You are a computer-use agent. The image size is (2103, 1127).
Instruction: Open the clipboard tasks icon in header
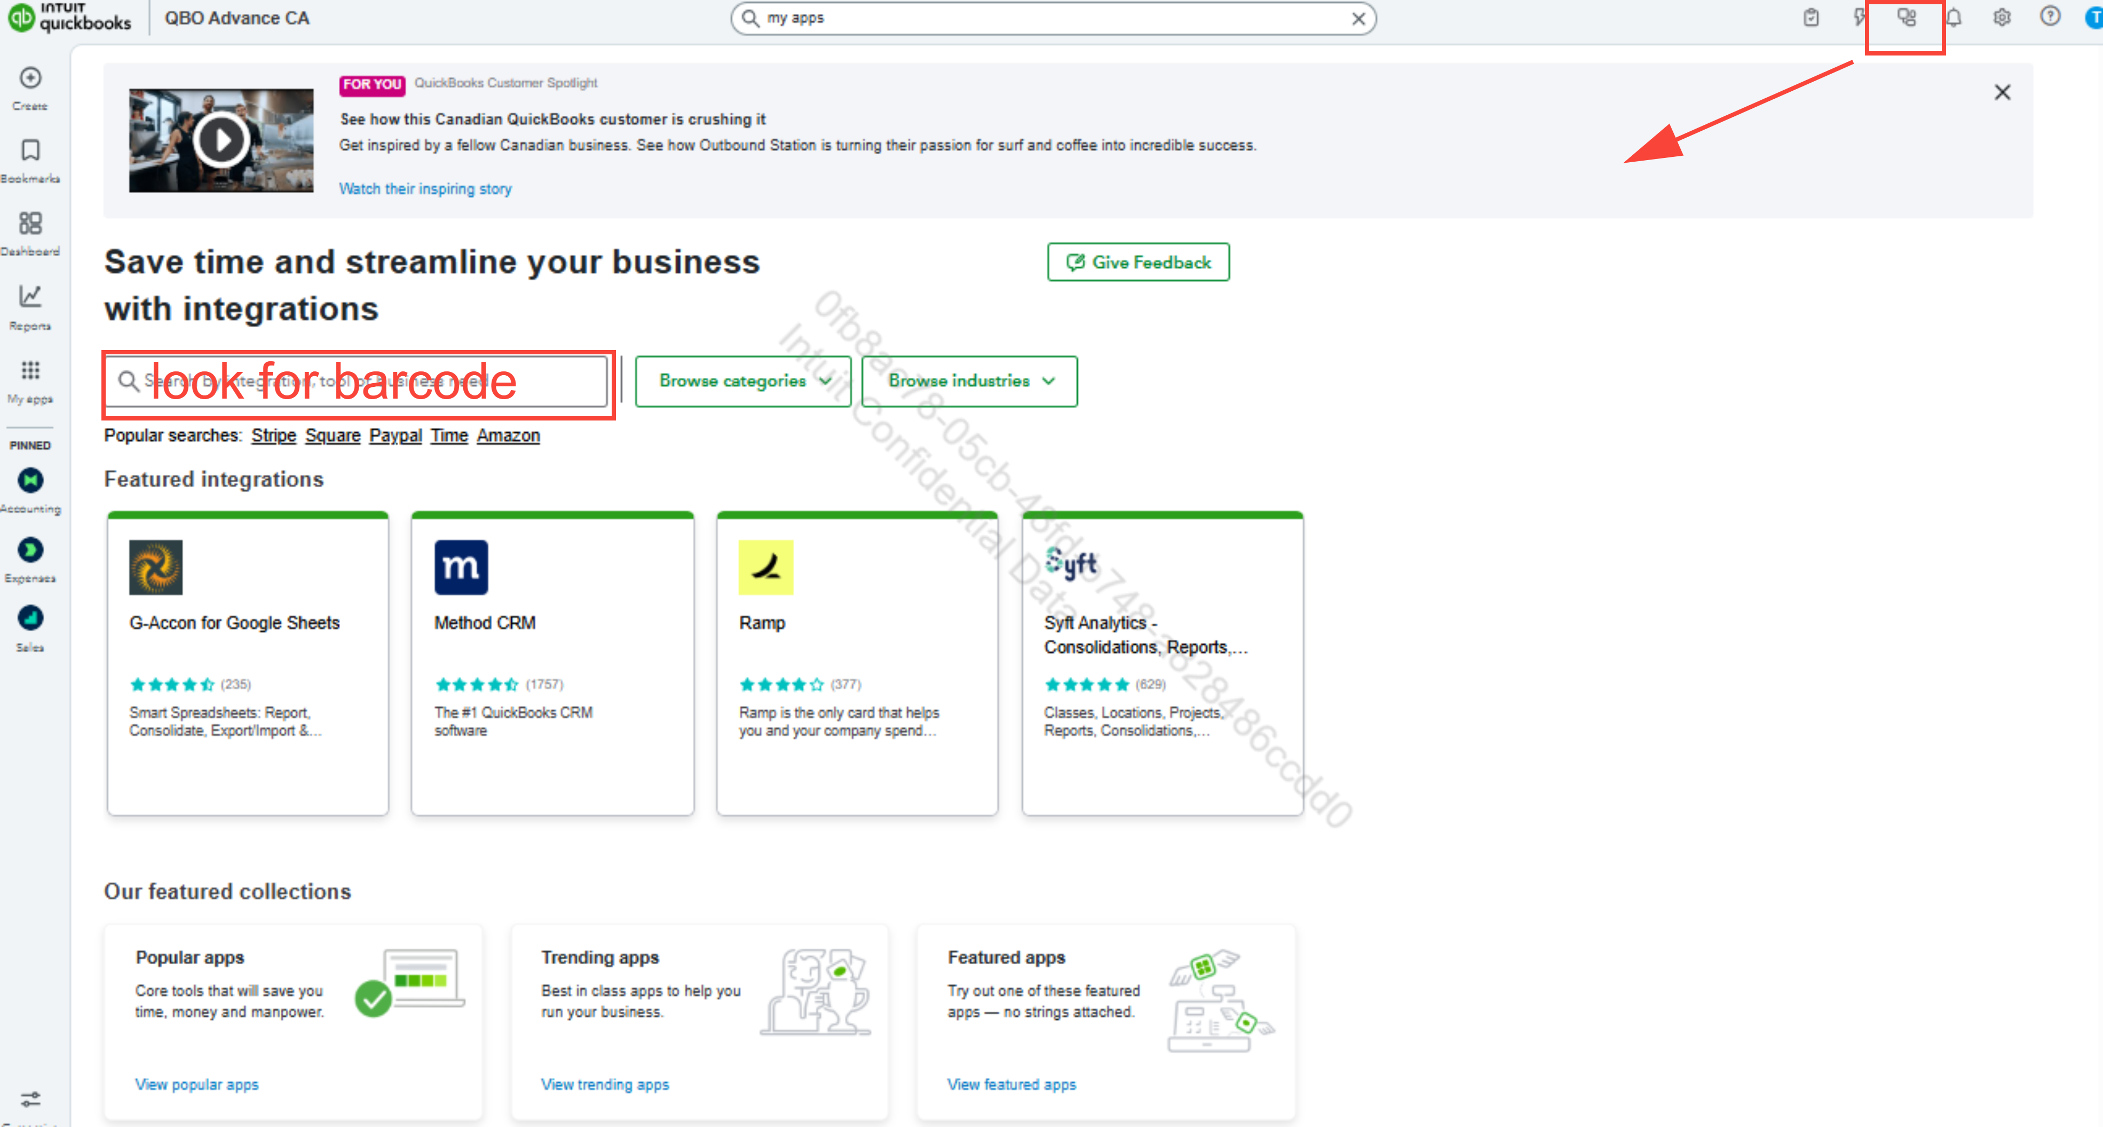pos(1811,17)
